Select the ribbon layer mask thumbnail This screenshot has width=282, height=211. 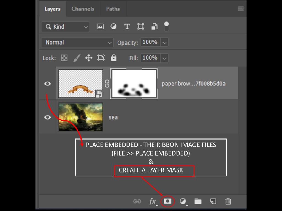(134, 84)
